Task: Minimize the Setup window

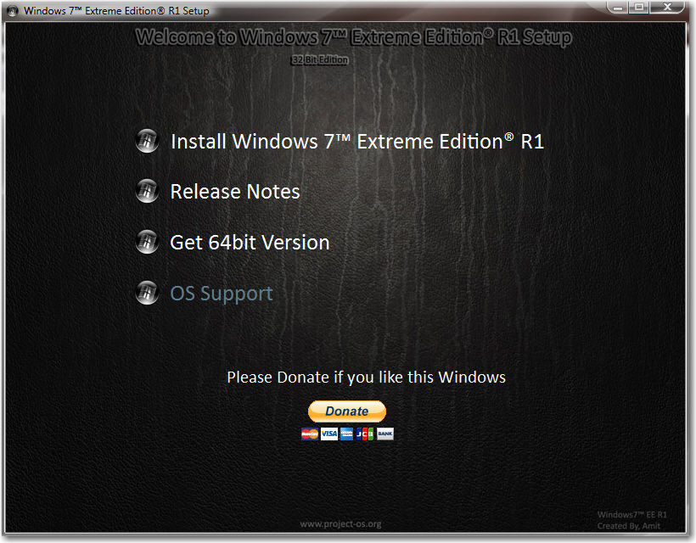Action: point(617,8)
